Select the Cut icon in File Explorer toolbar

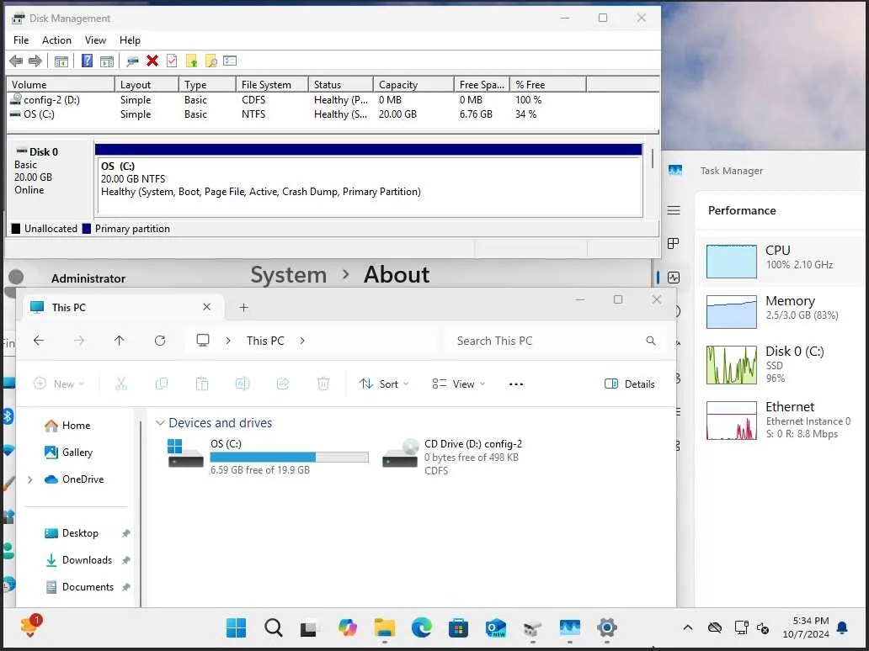121,384
